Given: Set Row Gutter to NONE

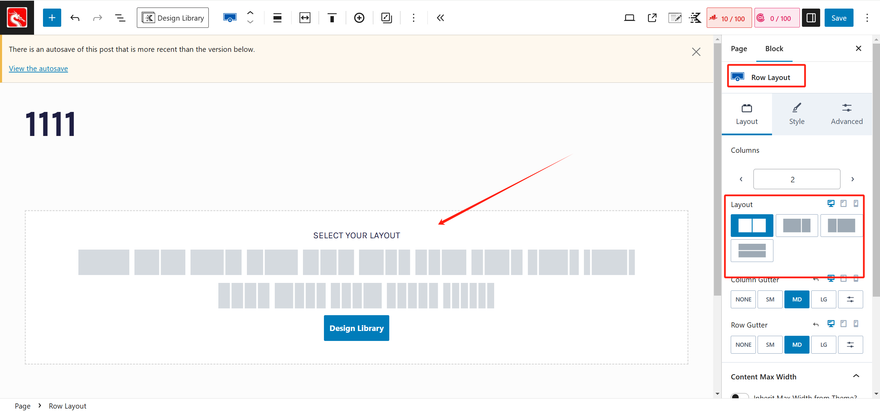Looking at the screenshot, I should pyautogui.click(x=743, y=344).
